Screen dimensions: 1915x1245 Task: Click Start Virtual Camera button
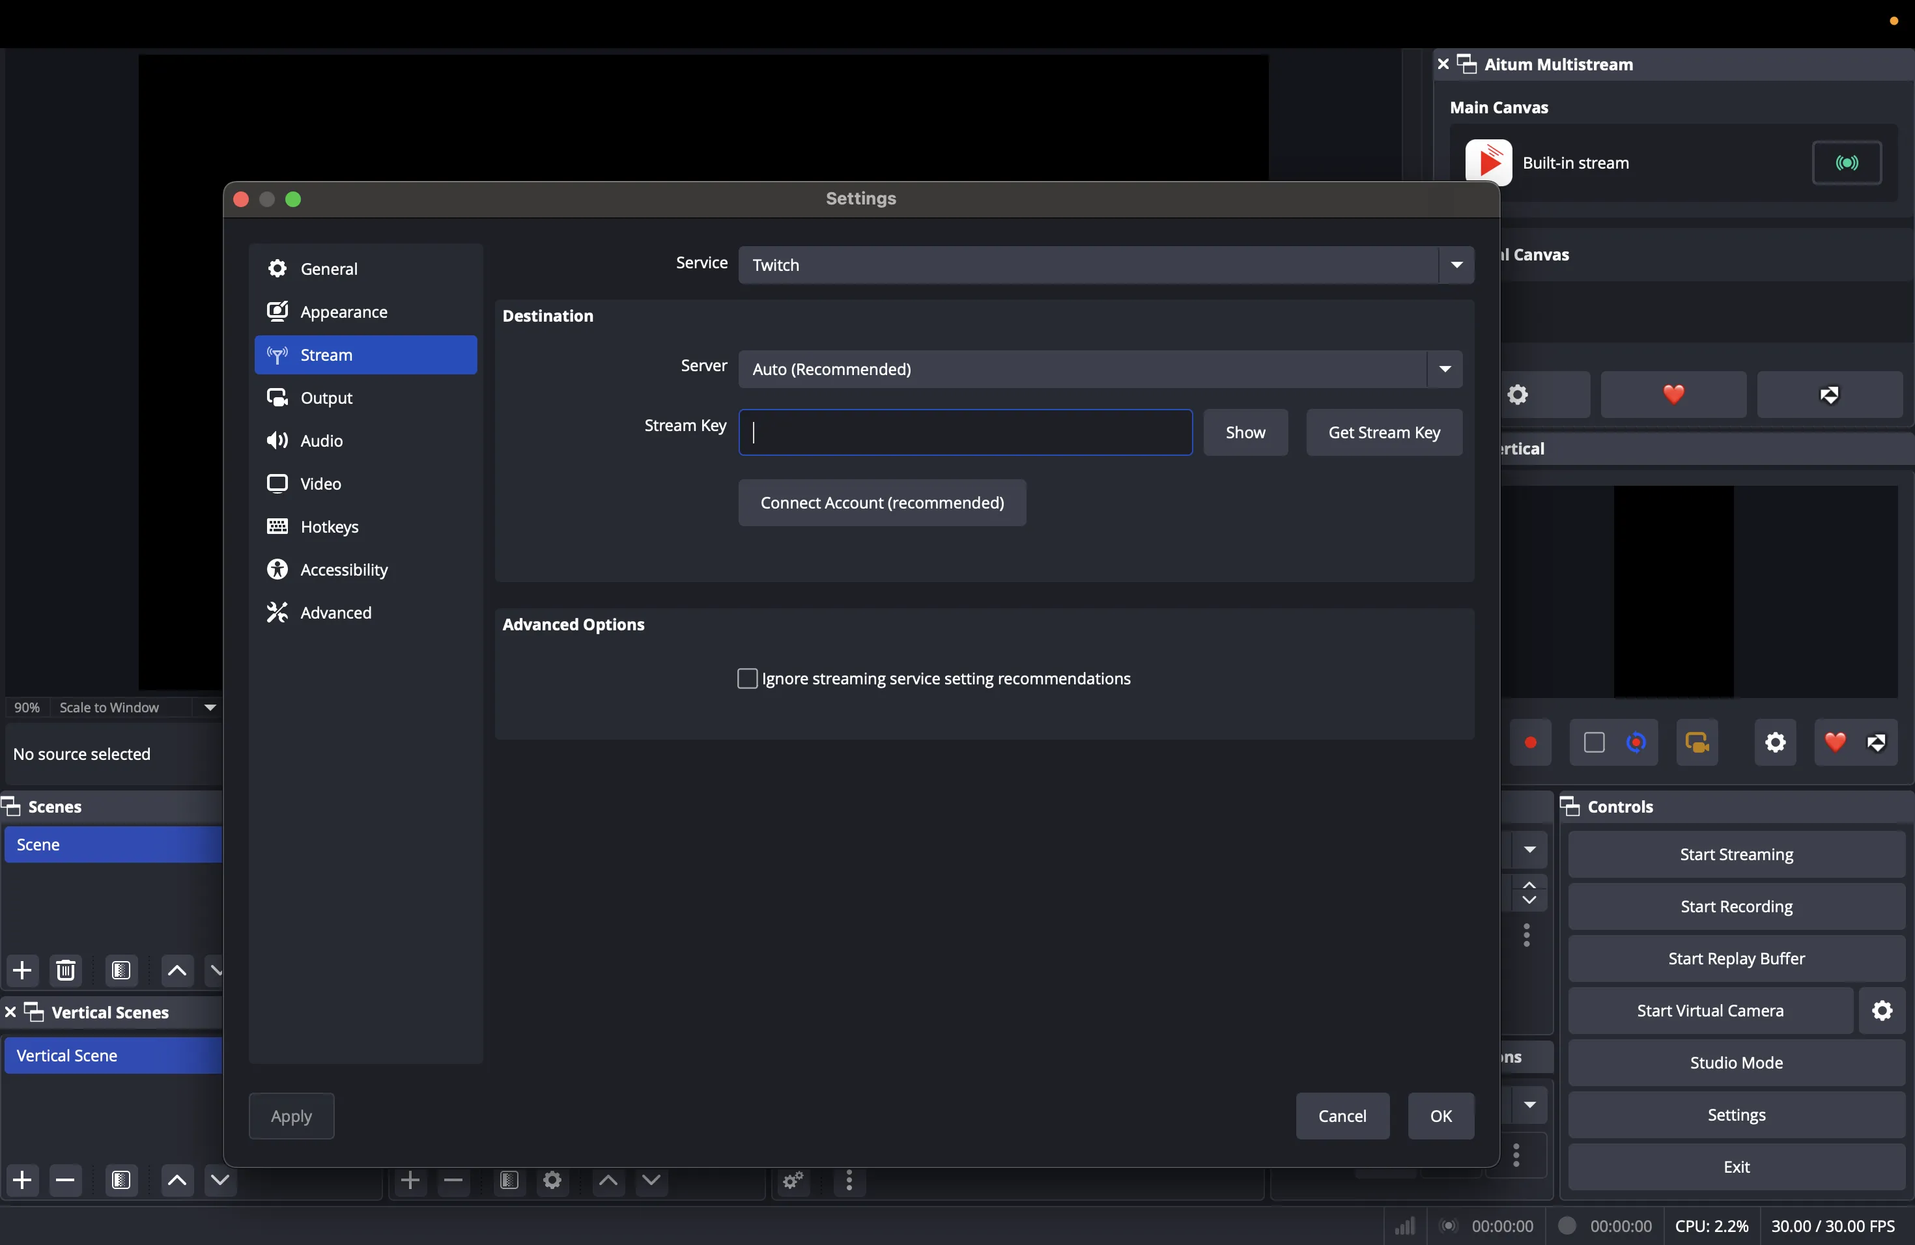click(1710, 1011)
